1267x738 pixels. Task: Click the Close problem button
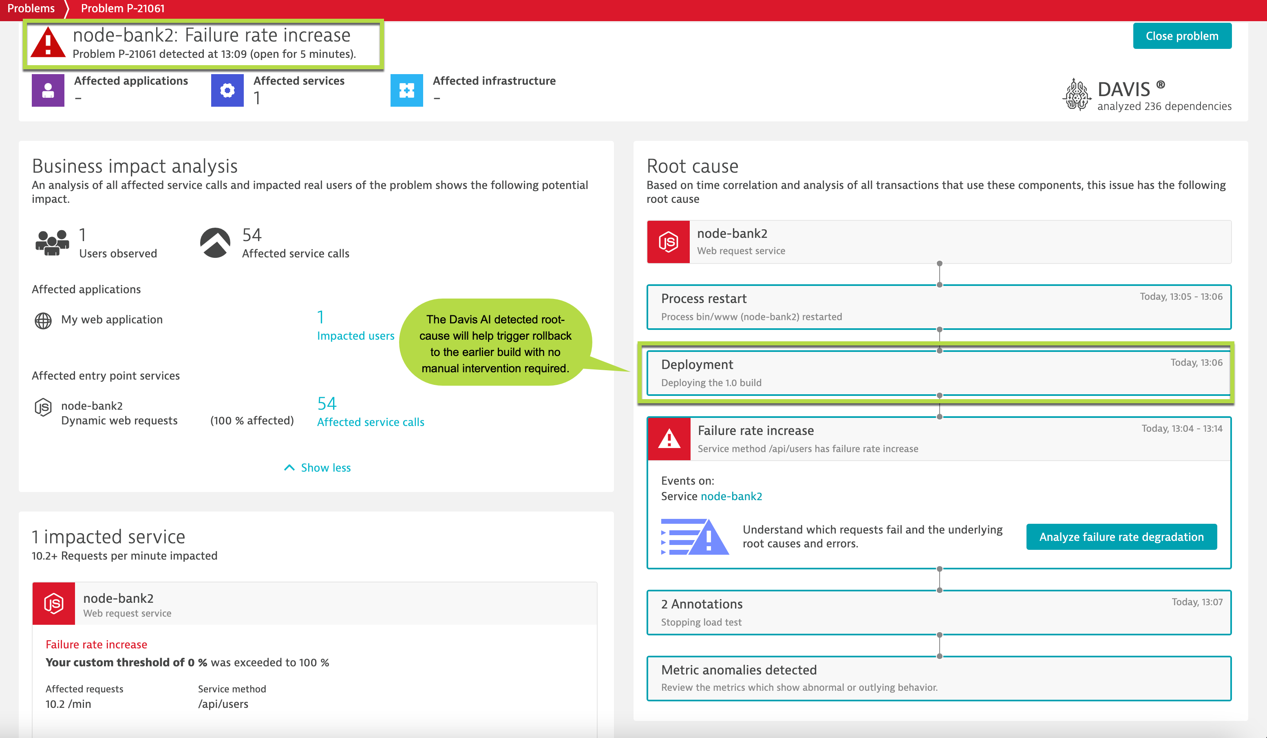(1183, 36)
